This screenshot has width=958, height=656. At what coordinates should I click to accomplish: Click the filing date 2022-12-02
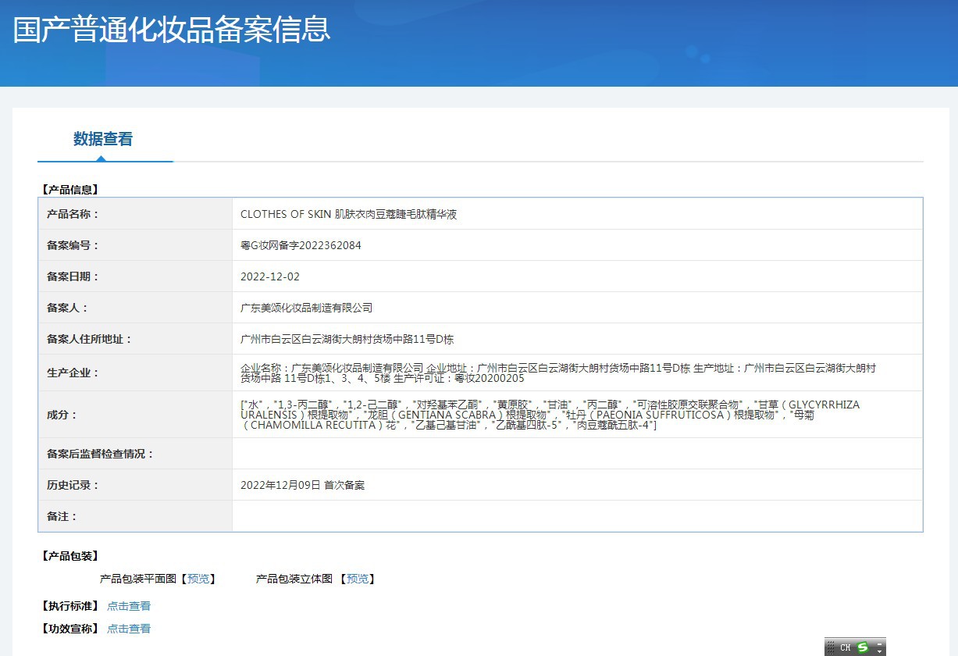pyautogui.click(x=270, y=276)
